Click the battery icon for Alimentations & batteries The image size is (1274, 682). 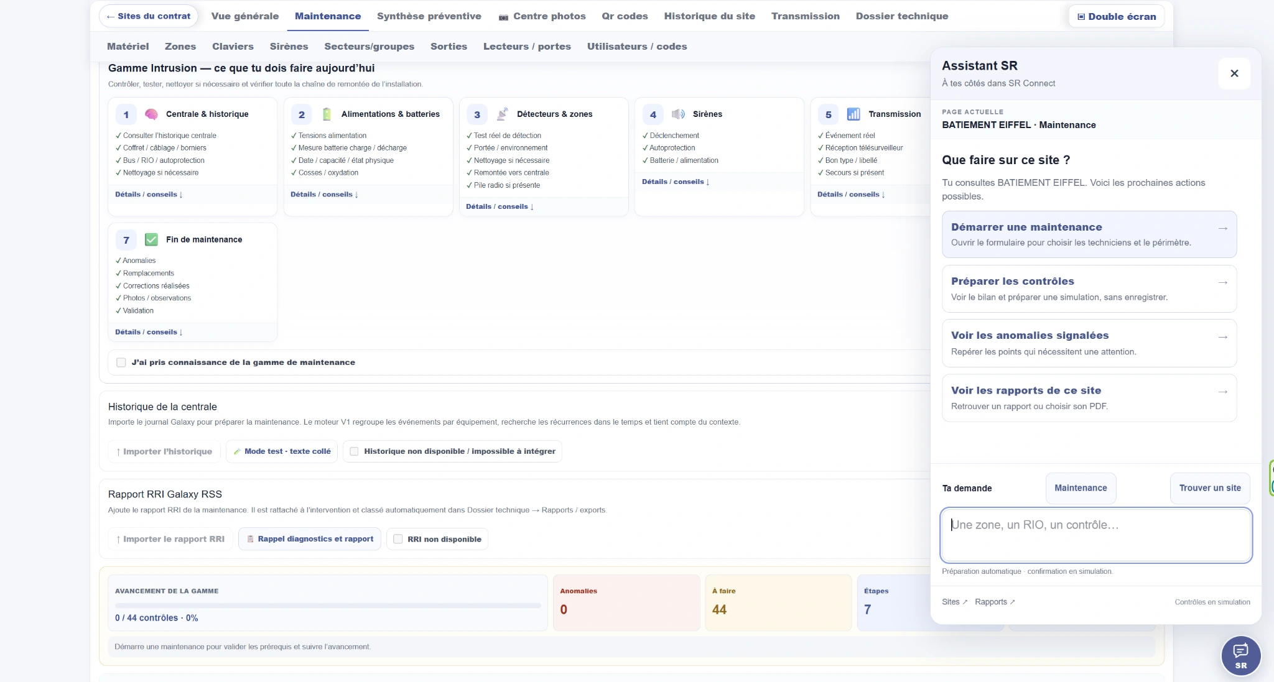[x=327, y=114]
